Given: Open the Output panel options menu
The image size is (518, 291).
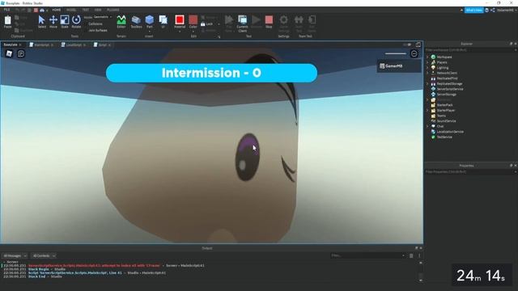Looking at the screenshot, I should (x=419, y=255).
